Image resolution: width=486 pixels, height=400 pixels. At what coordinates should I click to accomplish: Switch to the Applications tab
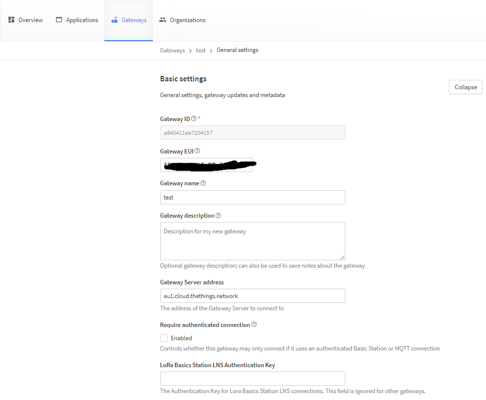(76, 20)
